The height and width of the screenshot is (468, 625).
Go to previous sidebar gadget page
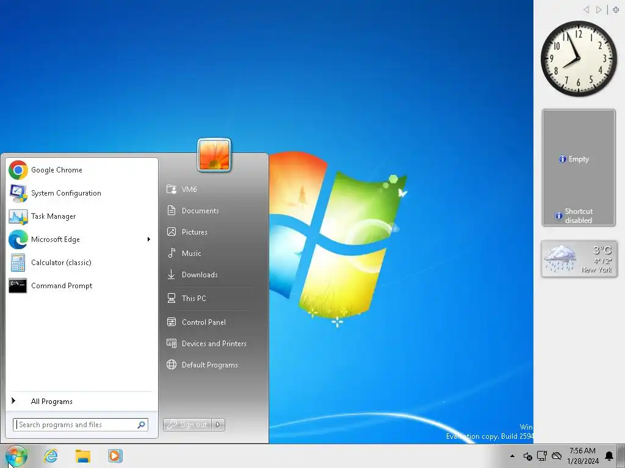point(586,10)
